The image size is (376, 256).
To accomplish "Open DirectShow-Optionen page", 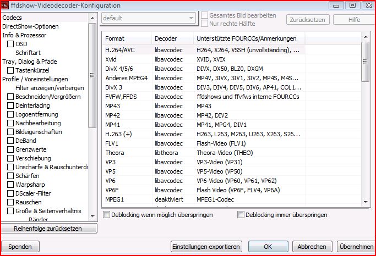I will click(x=30, y=26).
